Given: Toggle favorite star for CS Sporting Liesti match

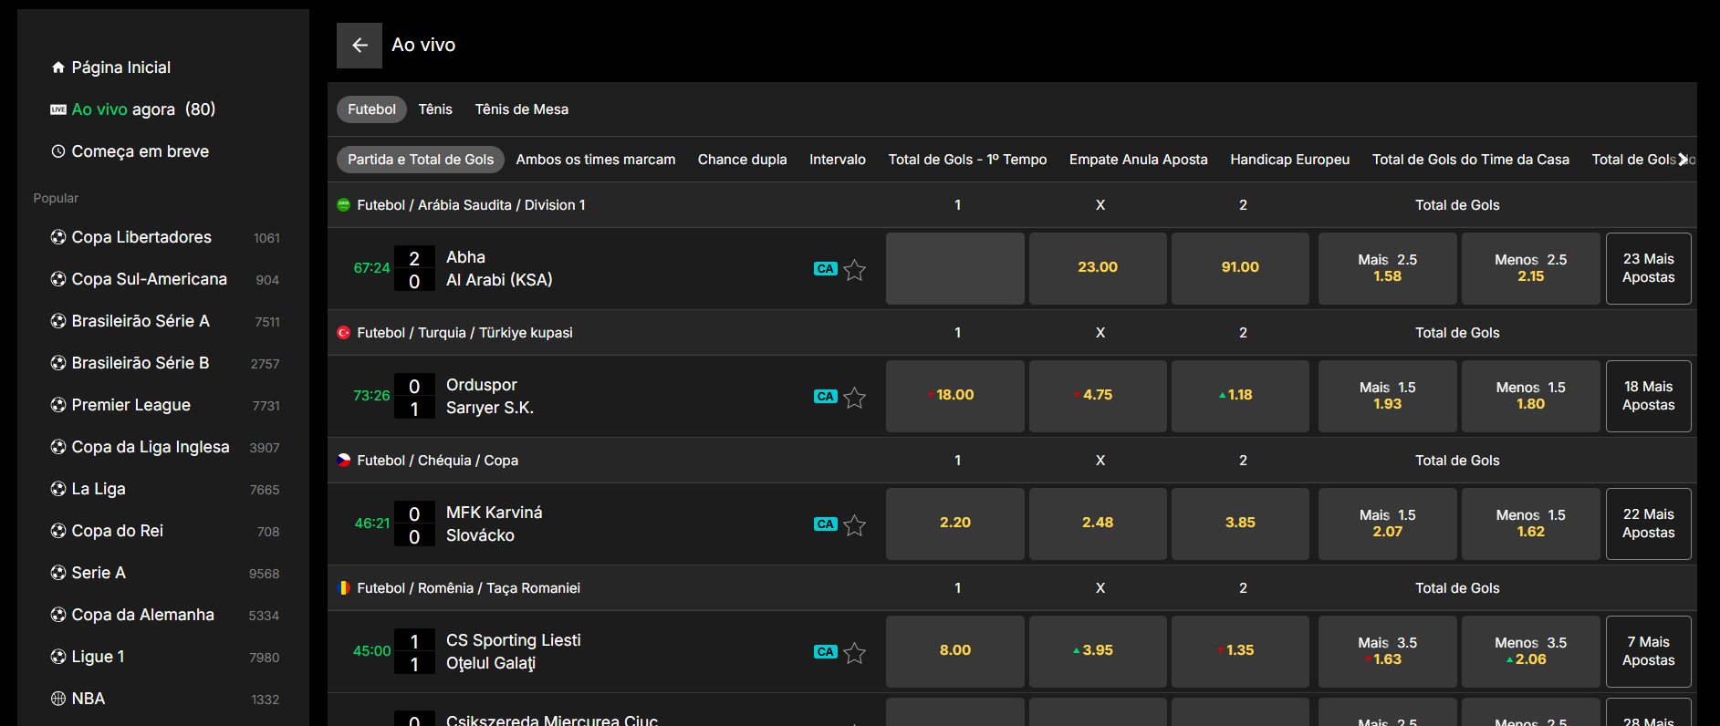Looking at the screenshot, I should (x=854, y=653).
